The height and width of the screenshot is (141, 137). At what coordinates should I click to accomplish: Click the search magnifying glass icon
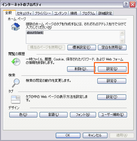tap(16, 83)
